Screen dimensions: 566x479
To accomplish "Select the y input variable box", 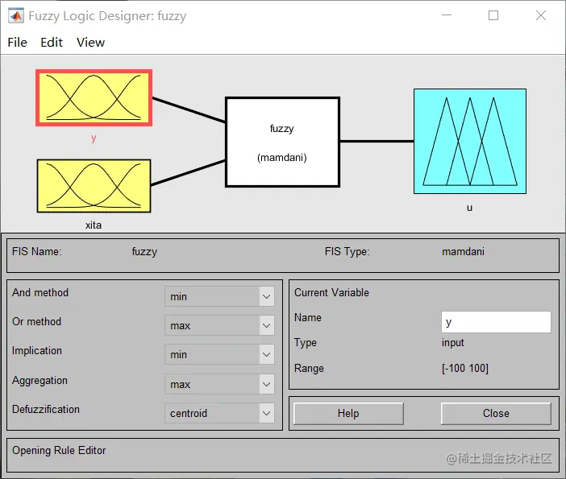I will point(94,97).
